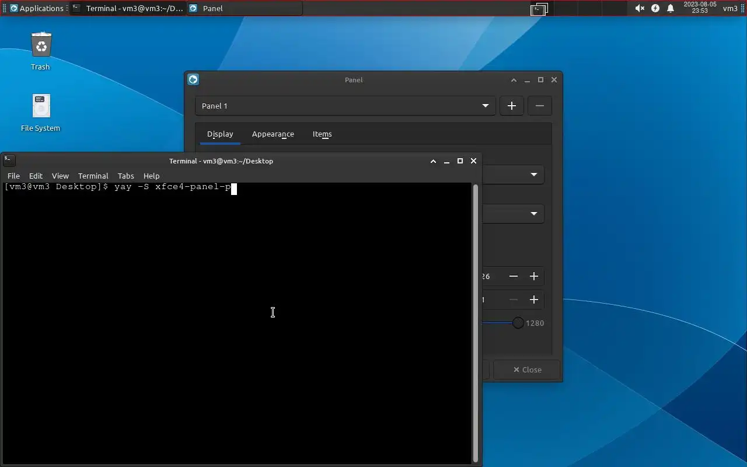The height and width of the screenshot is (467, 747).
Task: Open the terminal Tabs menu
Action: (x=126, y=176)
